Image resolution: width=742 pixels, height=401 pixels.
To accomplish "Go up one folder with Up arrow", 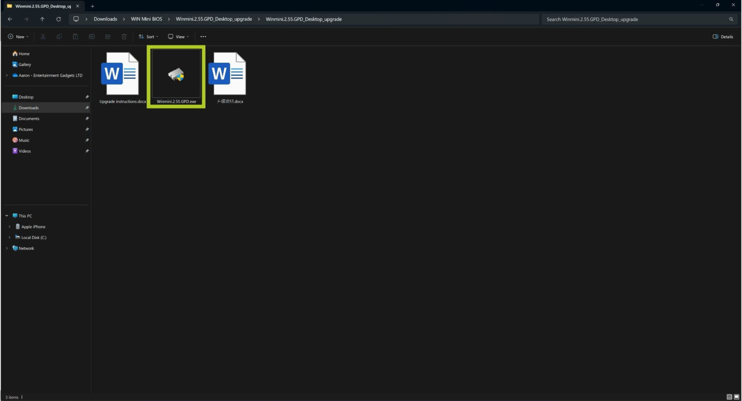I will 42,19.
